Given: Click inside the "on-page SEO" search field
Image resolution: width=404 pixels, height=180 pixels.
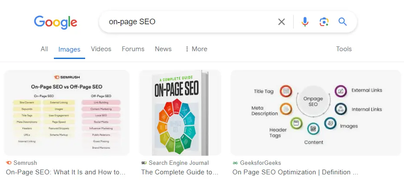Looking at the screenshot, I should coord(187,22).
